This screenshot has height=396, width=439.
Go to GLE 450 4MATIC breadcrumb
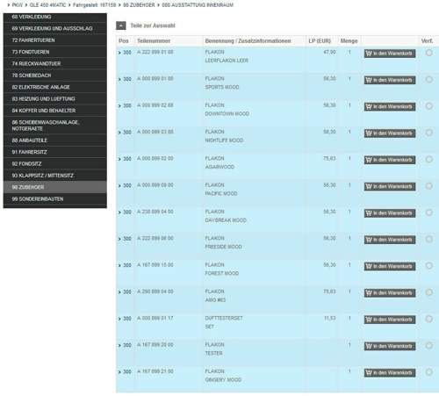coord(47,5)
